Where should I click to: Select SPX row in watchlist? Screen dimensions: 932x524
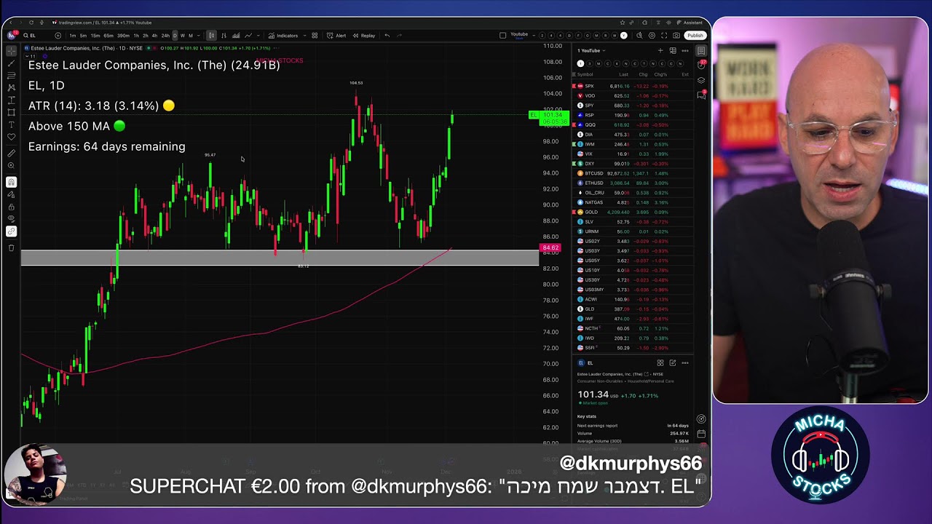[632, 86]
